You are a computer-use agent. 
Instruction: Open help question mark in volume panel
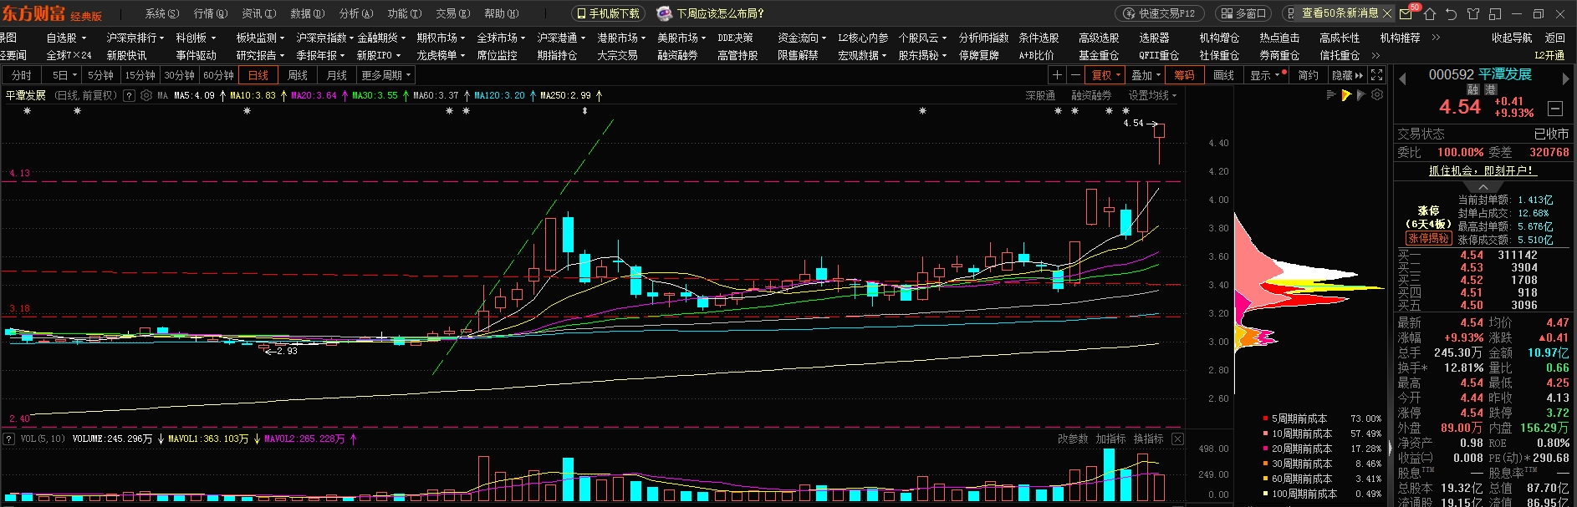pos(8,439)
